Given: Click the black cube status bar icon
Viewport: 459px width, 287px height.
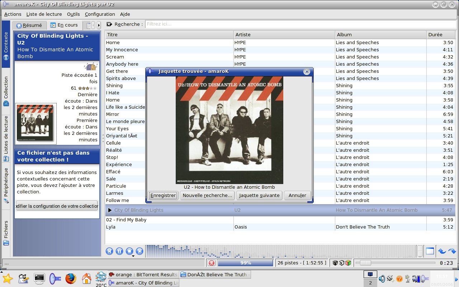Looking at the screenshot, I should [x=335, y=263].
